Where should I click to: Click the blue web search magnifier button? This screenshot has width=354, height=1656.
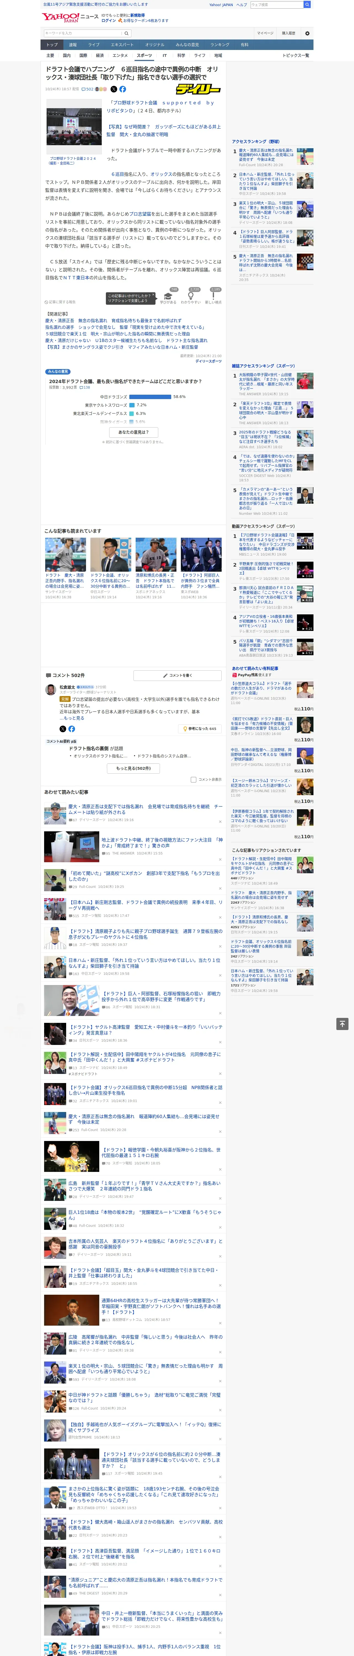tap(307, 4)
